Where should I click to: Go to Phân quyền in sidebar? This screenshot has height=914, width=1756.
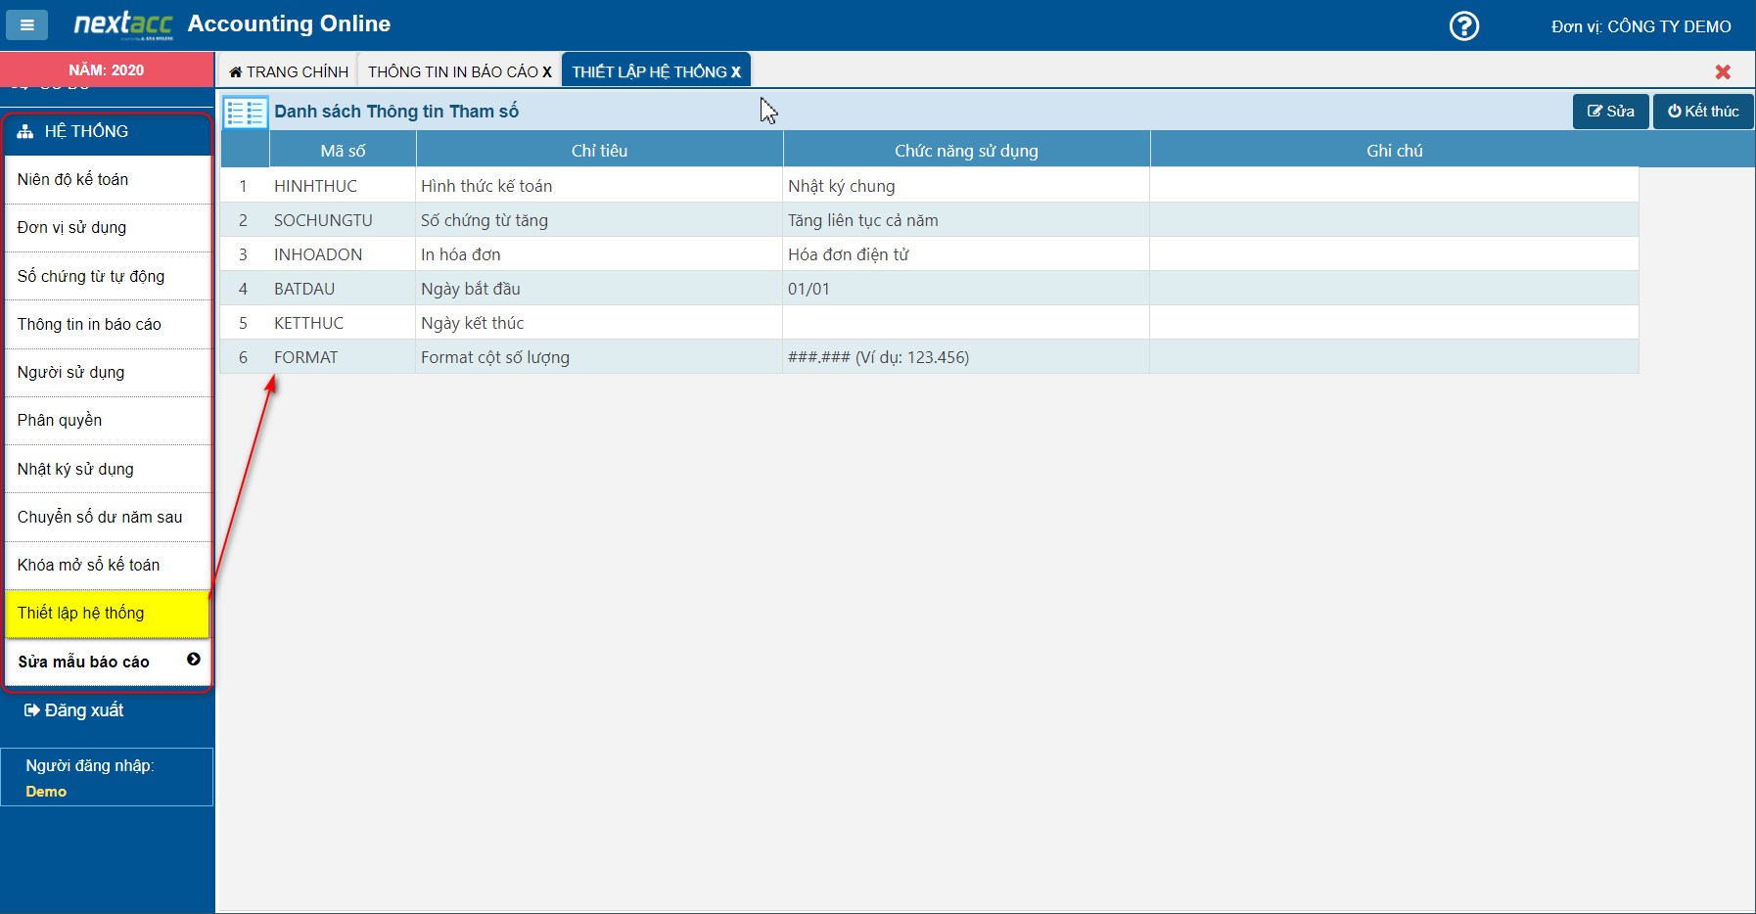(x=60, y=421)
